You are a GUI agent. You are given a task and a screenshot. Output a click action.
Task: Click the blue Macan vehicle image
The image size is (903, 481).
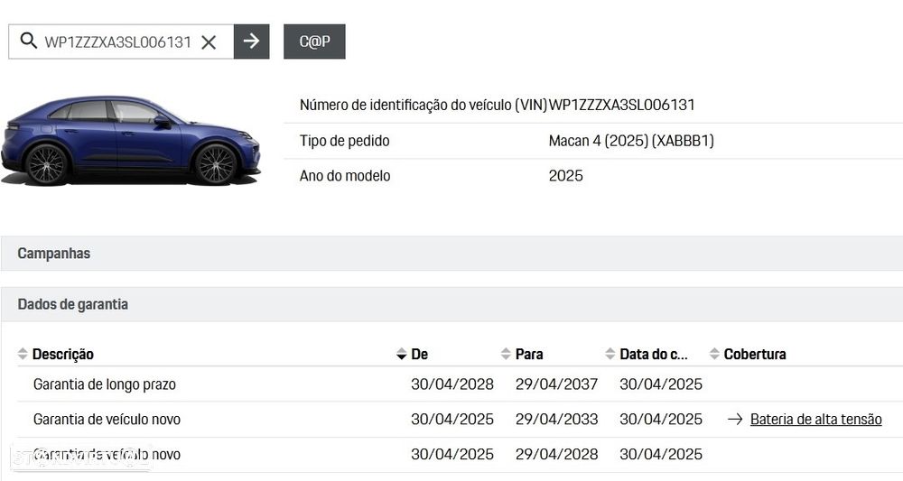[130, 141]
